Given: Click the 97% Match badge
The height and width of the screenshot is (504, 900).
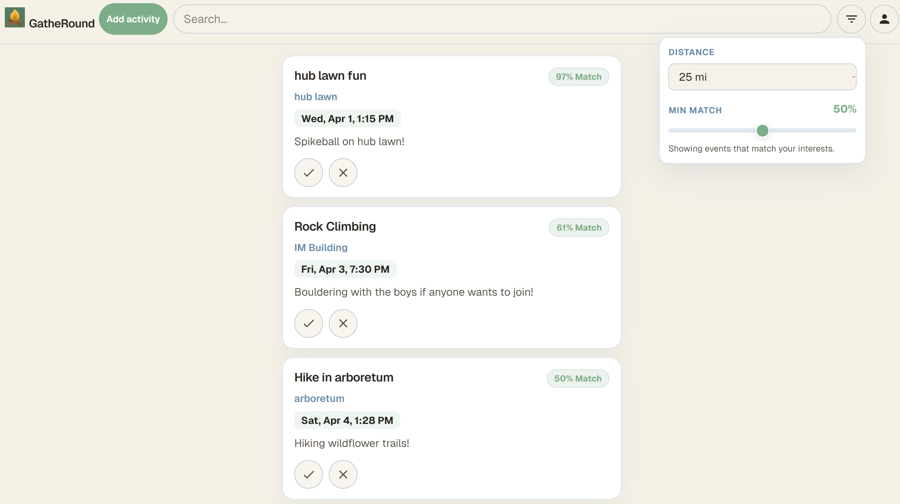Looking at the screenshot, I should pos(578,77).
